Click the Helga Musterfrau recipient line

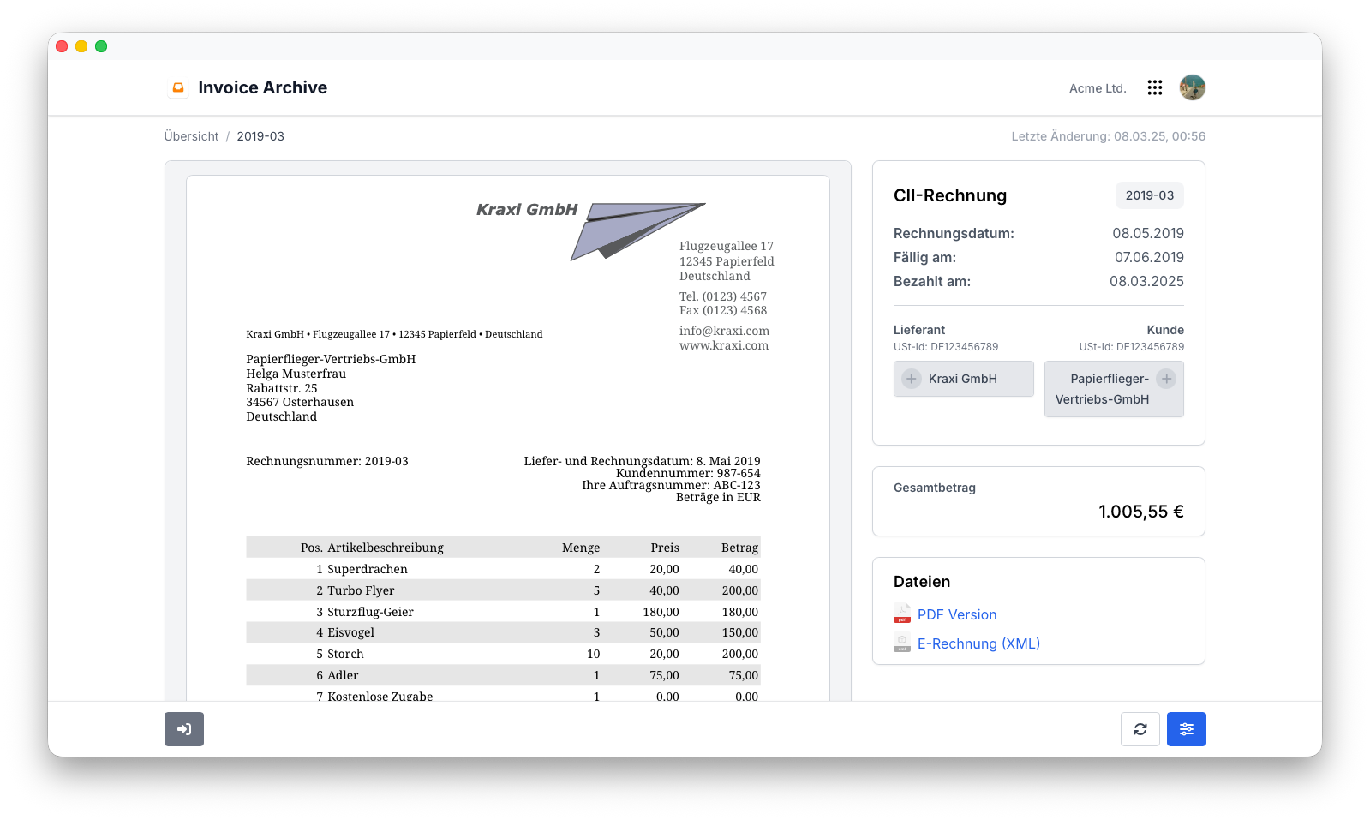point(296,374)
